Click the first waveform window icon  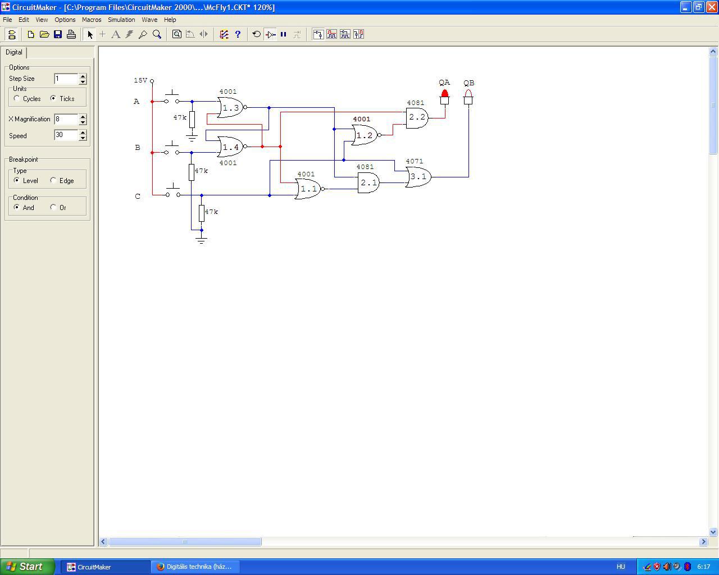318,34
